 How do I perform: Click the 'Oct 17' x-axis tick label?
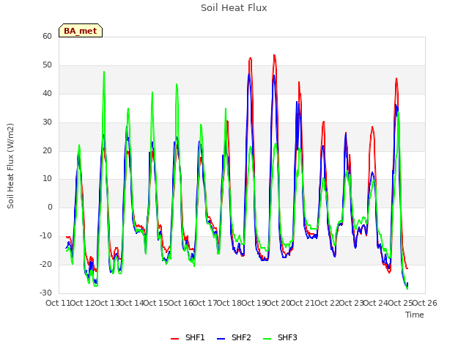205,303
